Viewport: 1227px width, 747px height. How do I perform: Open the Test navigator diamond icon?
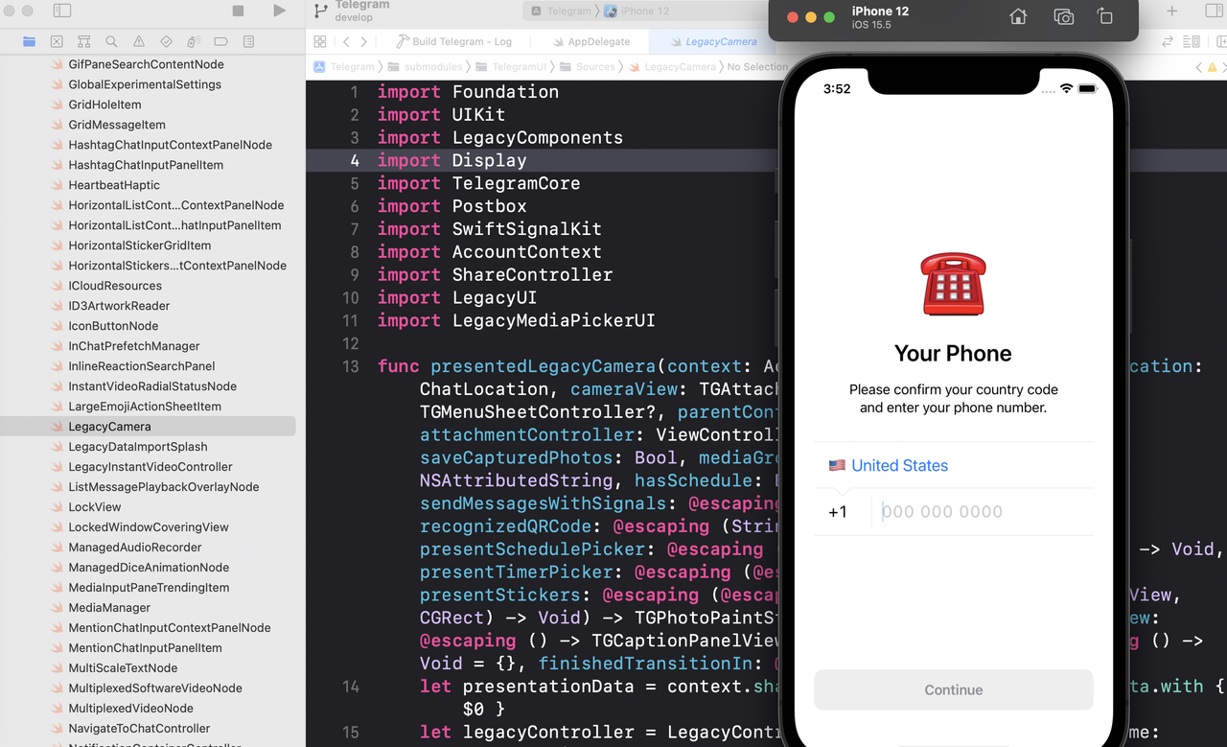166,41
